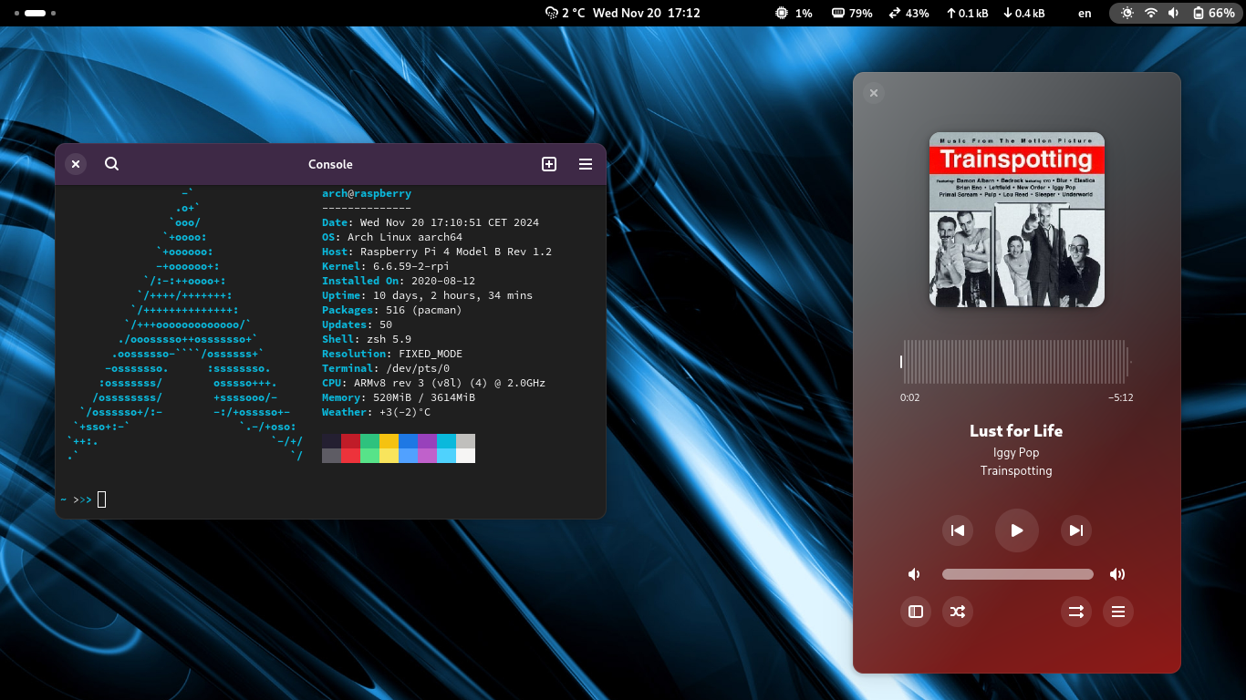Open the 'en' keyboard layout menu
This screenshot has width=1246, height=700.
pos(1085,13)
